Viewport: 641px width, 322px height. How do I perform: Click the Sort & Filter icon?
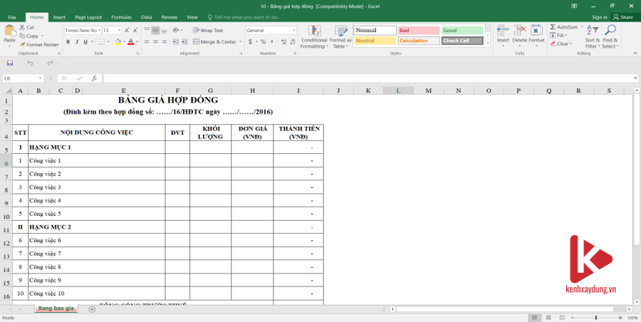point(593,36)
